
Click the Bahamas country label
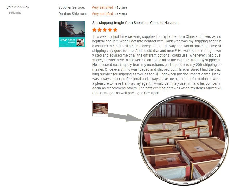click(x=15, y=13)
